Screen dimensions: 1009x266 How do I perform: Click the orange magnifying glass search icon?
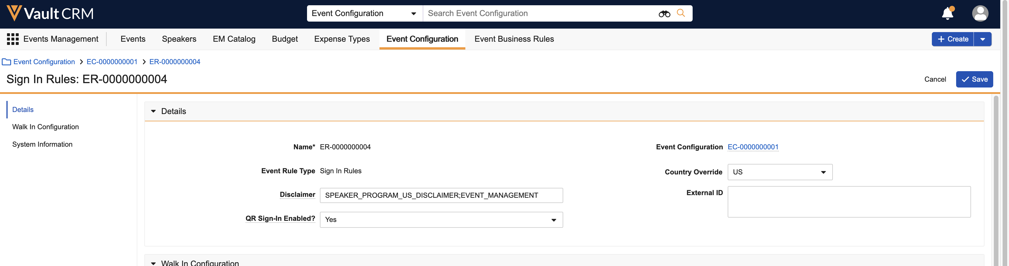coord(681,13)
